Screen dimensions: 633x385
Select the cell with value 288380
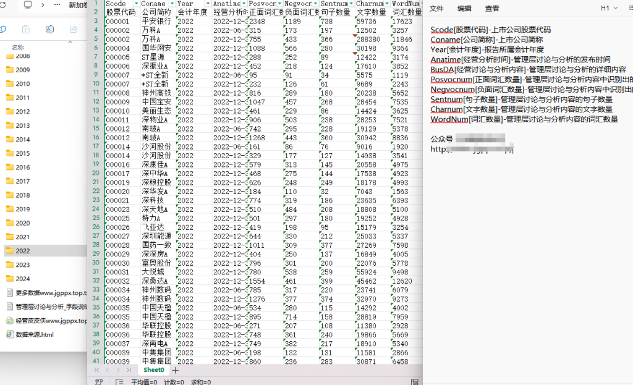click(x=373, y=39)
